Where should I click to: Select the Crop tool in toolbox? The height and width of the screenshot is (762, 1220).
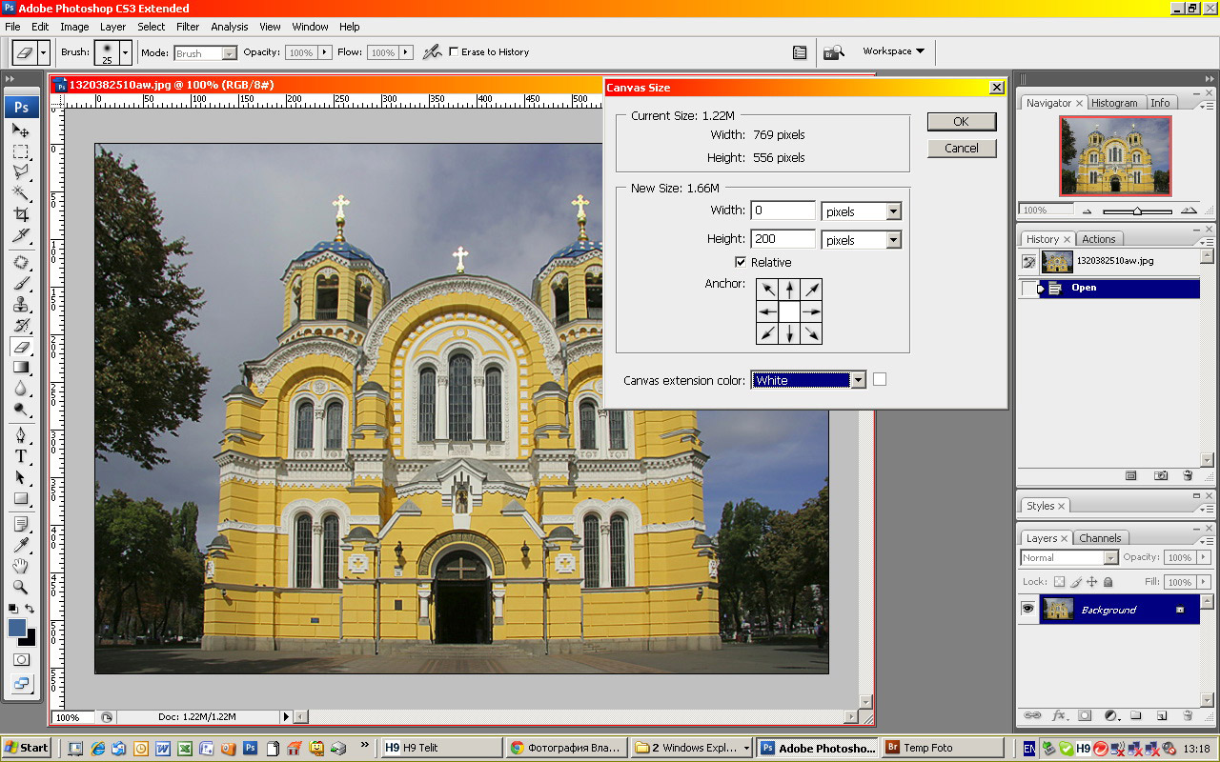(x=21, y=214)
